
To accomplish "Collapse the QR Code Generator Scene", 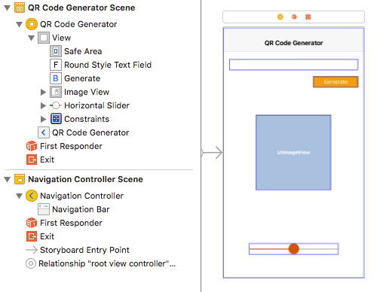I will pyautogui.click(x=8, y=8).
